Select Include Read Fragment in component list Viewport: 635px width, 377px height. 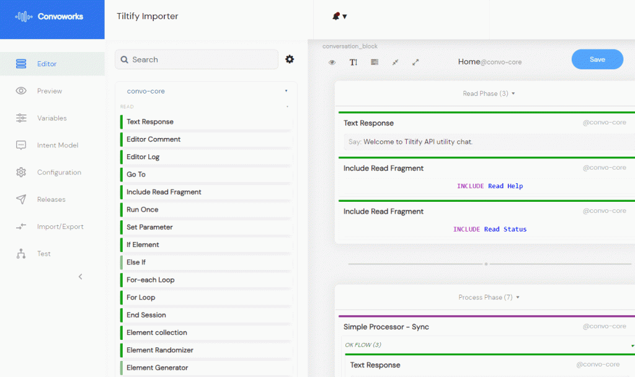coord(206,192)
